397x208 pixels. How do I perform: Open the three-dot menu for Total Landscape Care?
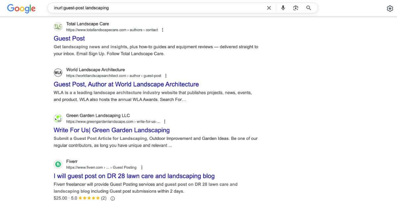click(162, 30)
